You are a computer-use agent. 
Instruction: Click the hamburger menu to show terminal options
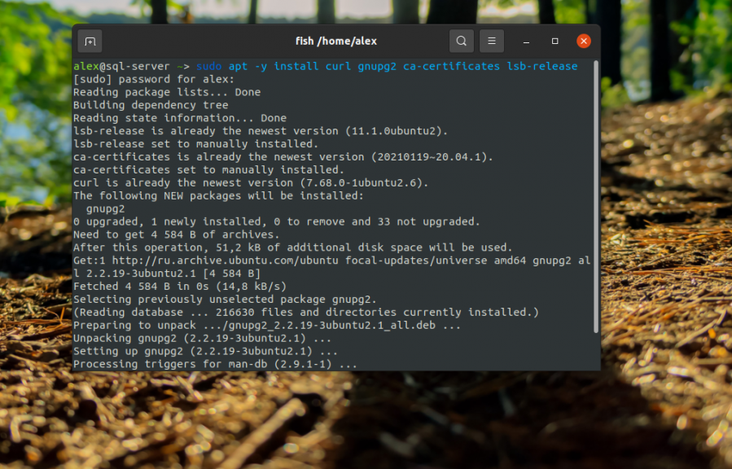click(491, 41)
